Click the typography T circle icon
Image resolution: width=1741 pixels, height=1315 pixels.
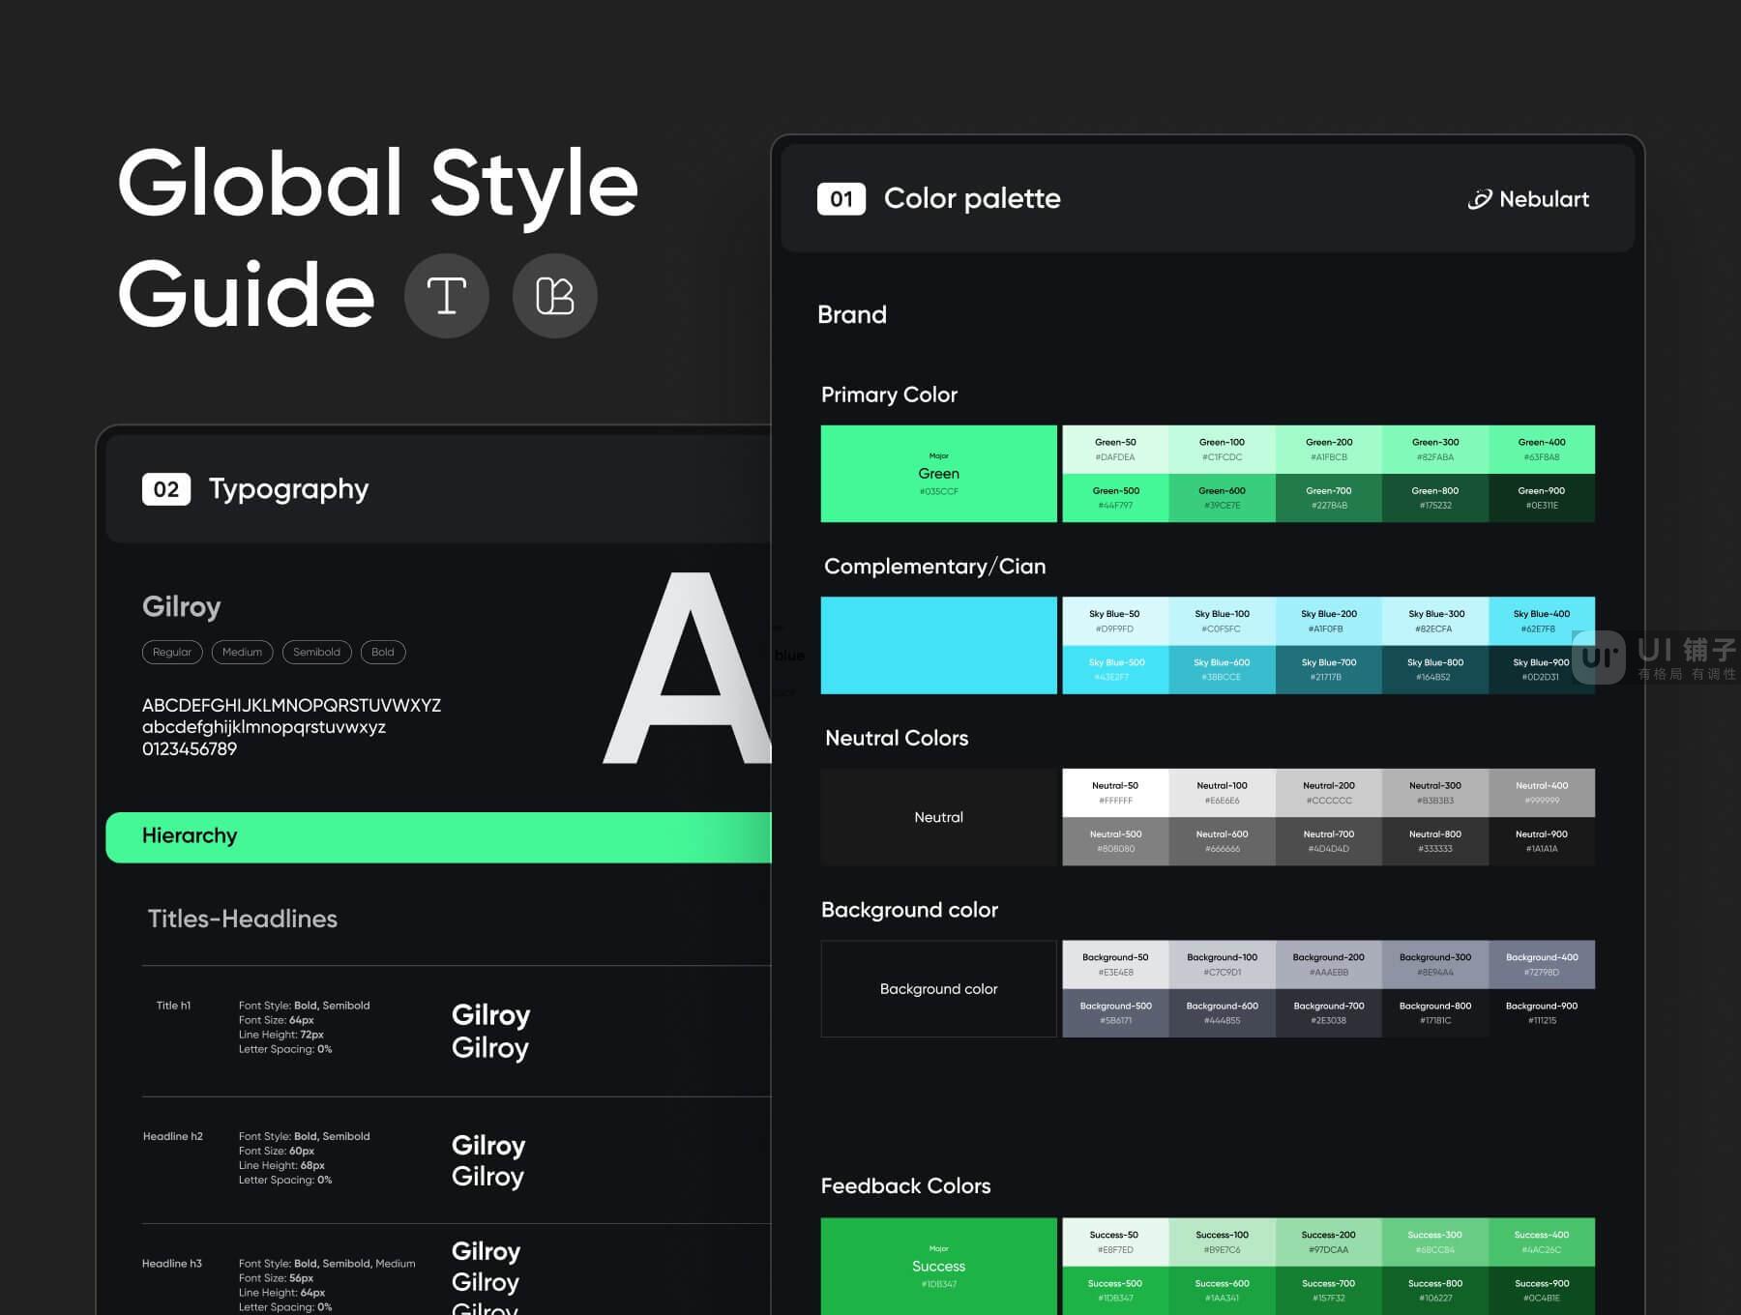click(x=447, y=296)
